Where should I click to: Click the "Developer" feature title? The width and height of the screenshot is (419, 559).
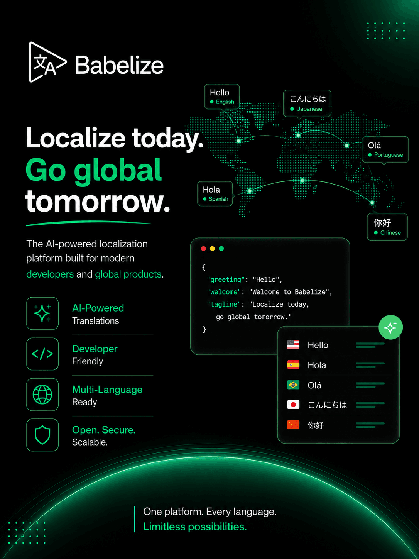[x=95, y=349]
